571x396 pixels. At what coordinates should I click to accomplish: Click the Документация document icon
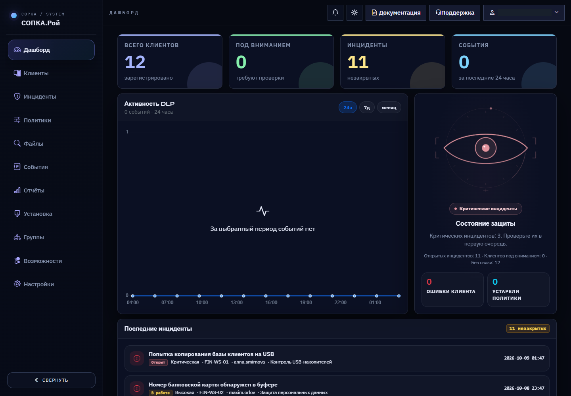coord(374,13)
